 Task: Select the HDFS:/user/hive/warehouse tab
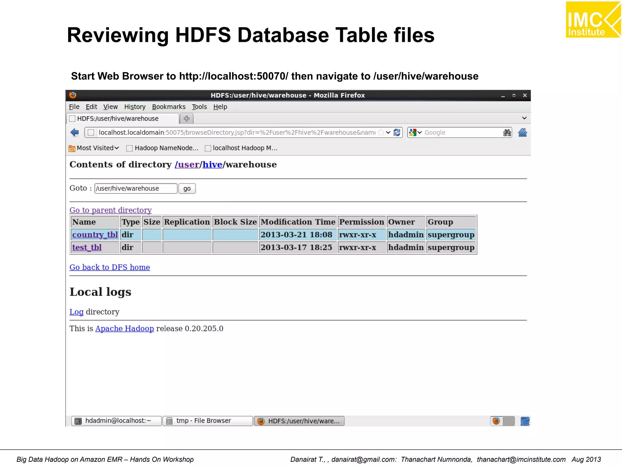coord(122,118)
